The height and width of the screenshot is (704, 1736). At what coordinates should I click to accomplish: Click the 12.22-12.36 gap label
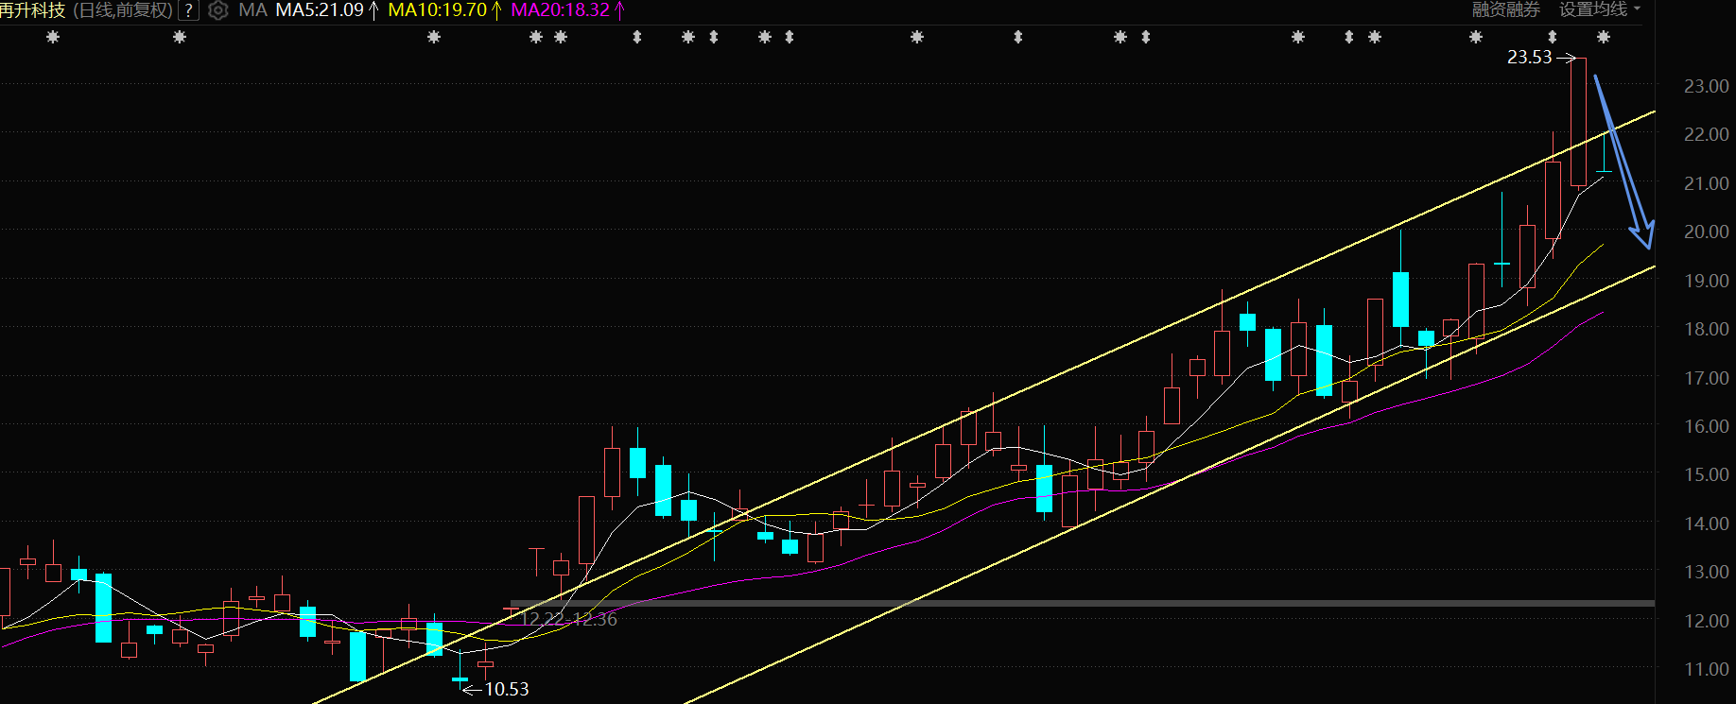point(570,620)
